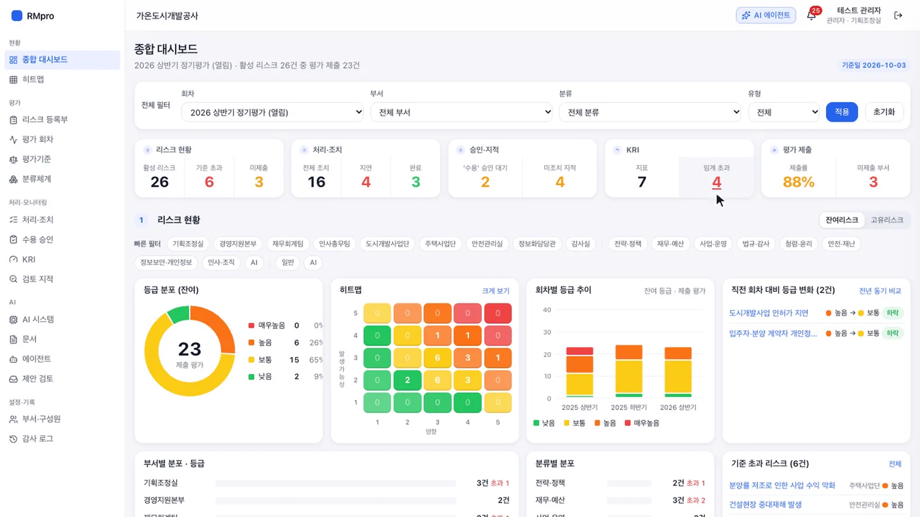Open 검토 지적 via its magnifier icon
Screen dimensions: 920x517
[x=13, y=279]
